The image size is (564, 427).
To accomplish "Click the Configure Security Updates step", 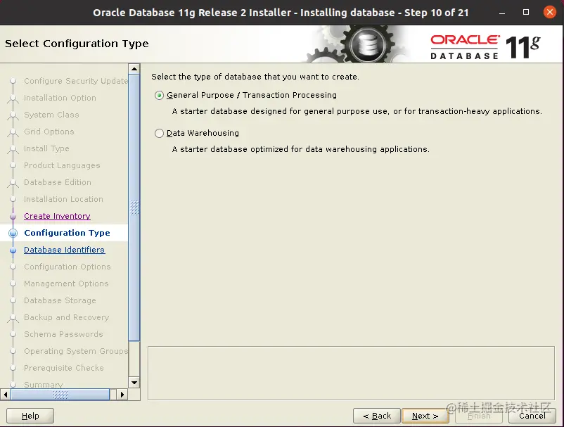I will 76,81.
